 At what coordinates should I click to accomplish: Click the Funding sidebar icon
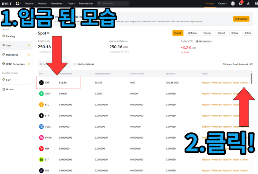pyautogui.click(x=4, y=36)
